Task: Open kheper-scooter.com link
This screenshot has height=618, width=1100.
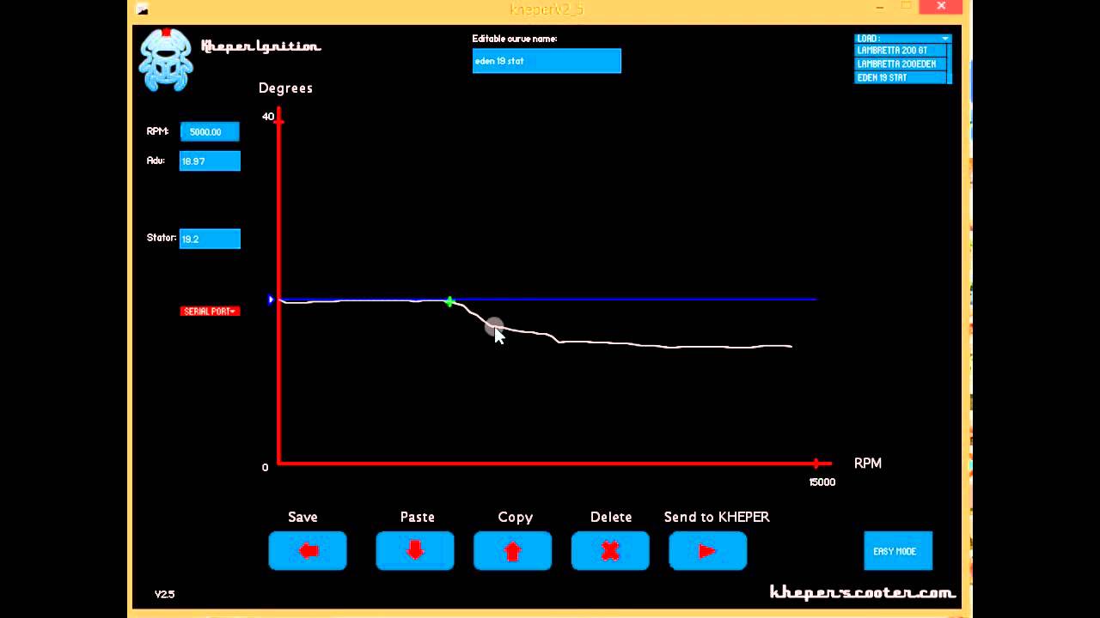Action: pyautogui.click(x=862, y=592)
